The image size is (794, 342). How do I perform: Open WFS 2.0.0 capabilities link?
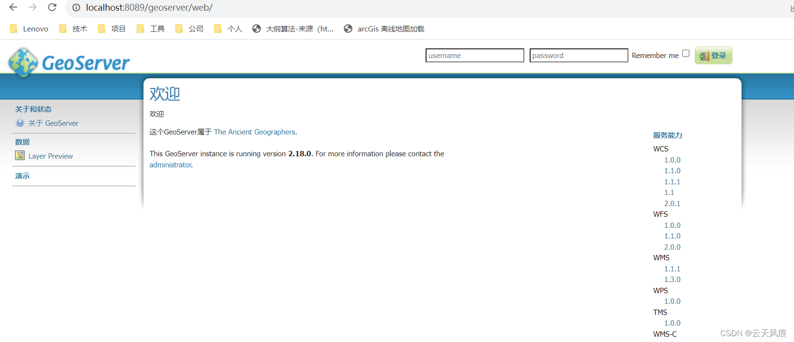[672, 247]
